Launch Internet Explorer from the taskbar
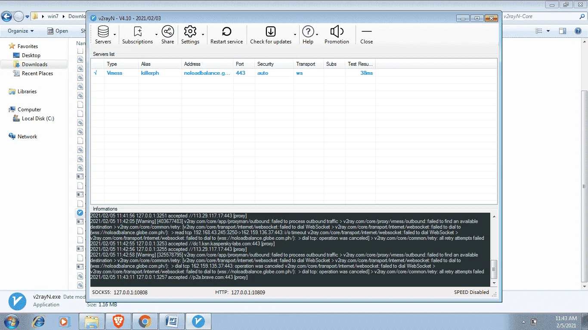This screenshot has height=330, width=588. (x=39, y=321)
